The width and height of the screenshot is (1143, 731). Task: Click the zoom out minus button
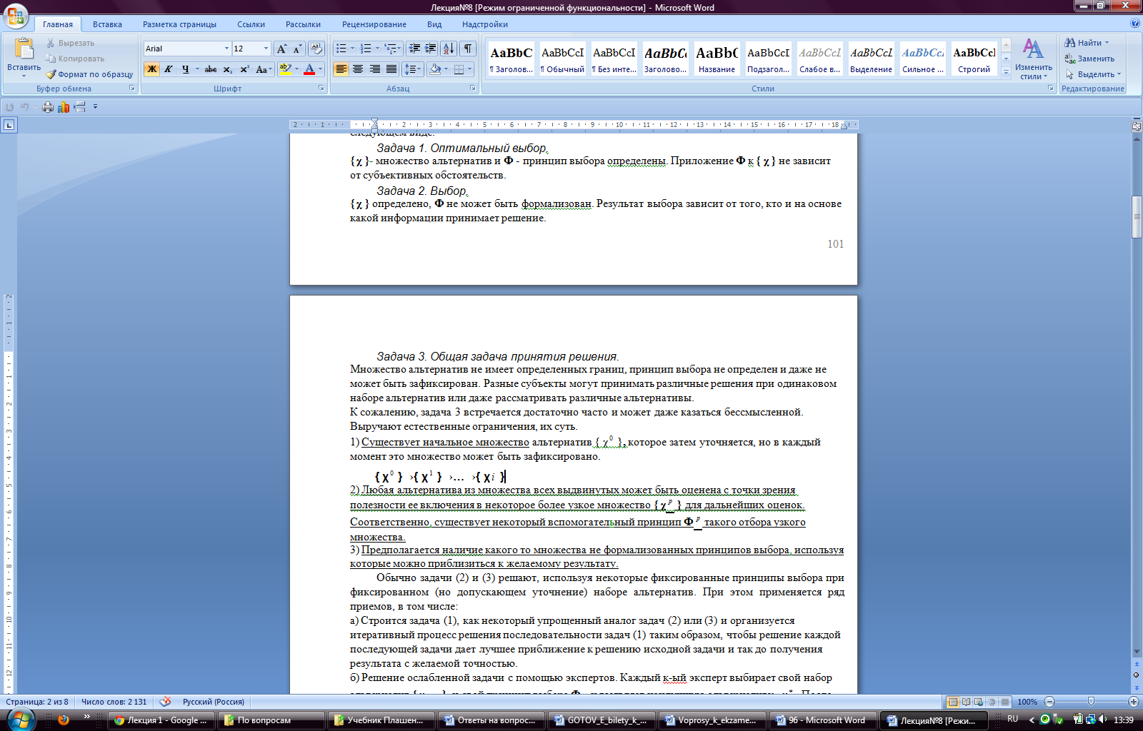pos(1049,702)
